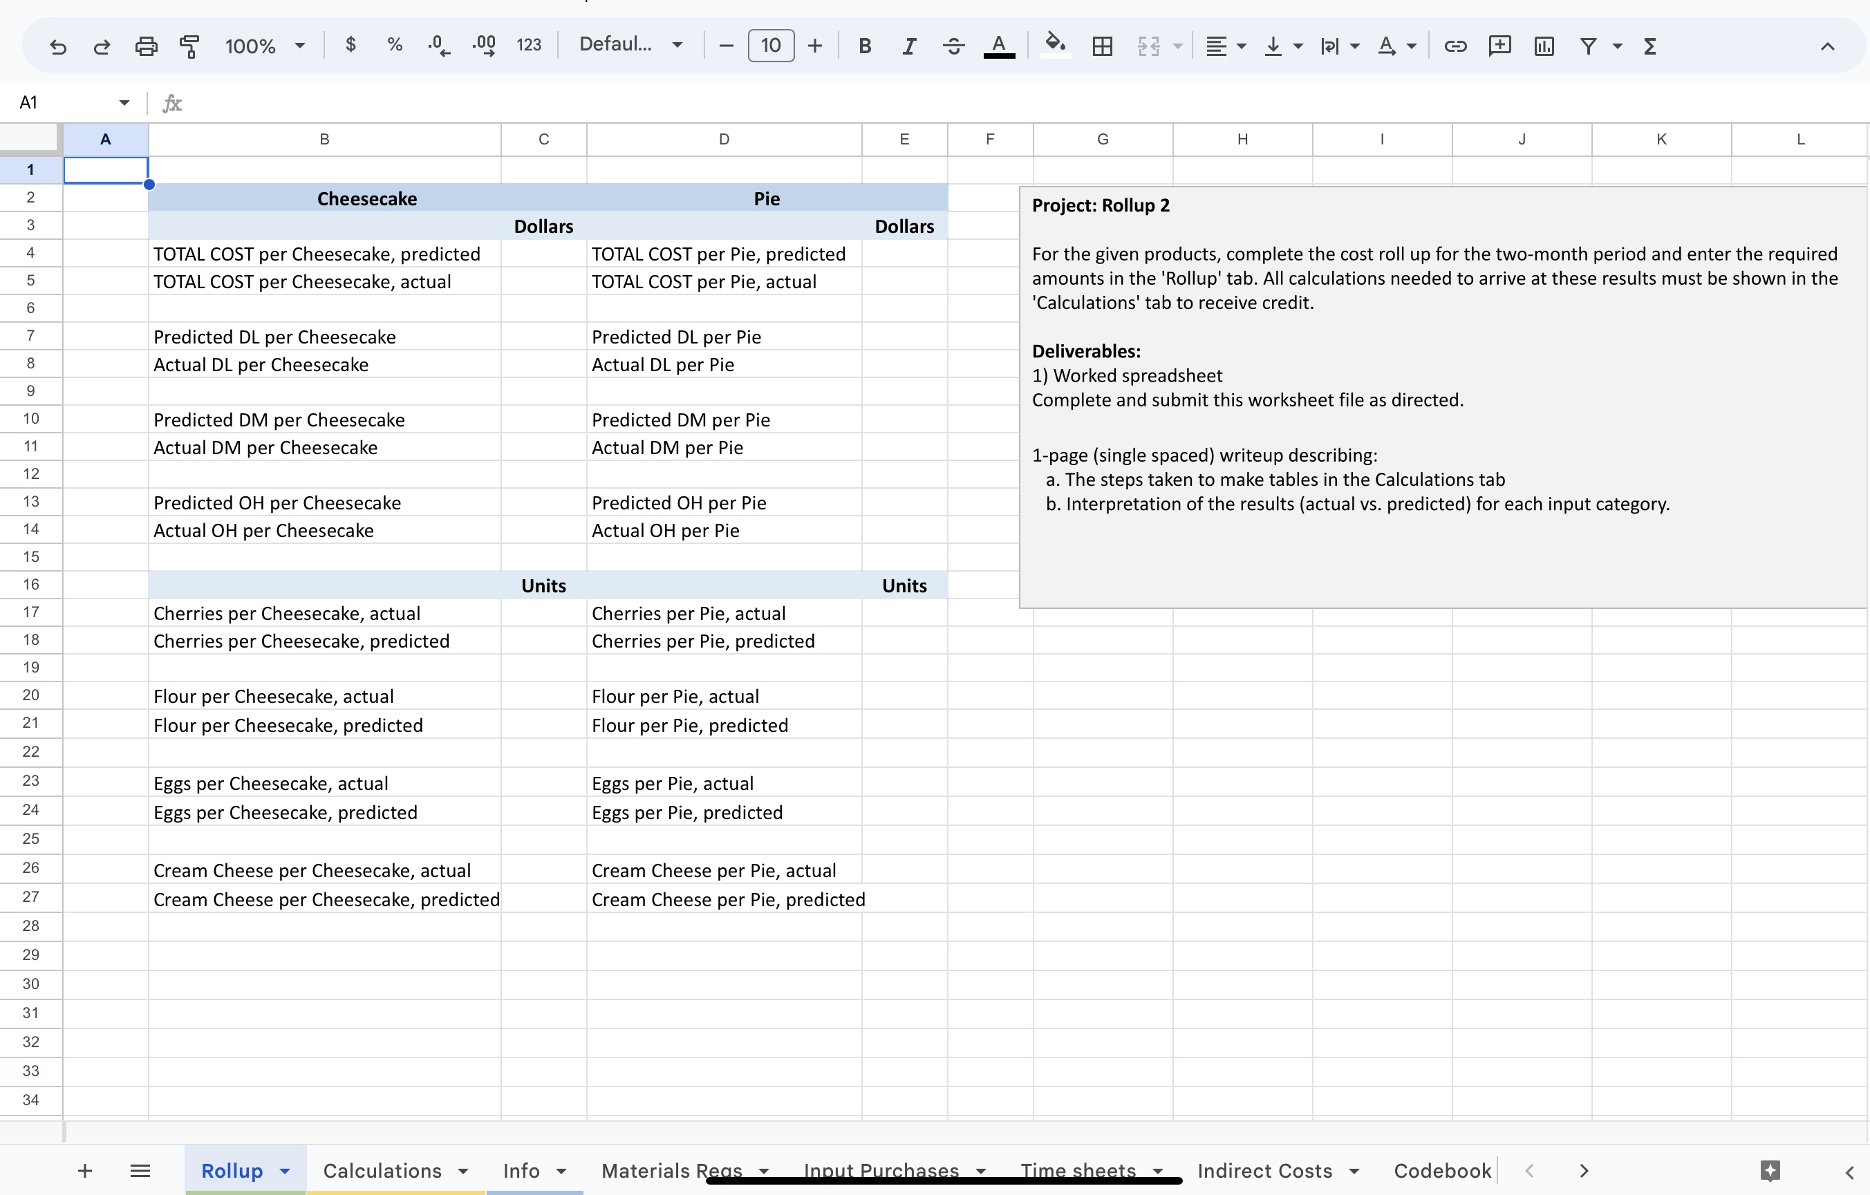This screenshot has width=1870, height=1195.
Task: Toggle strikethrough formatting
Action: tap(953, 46)
